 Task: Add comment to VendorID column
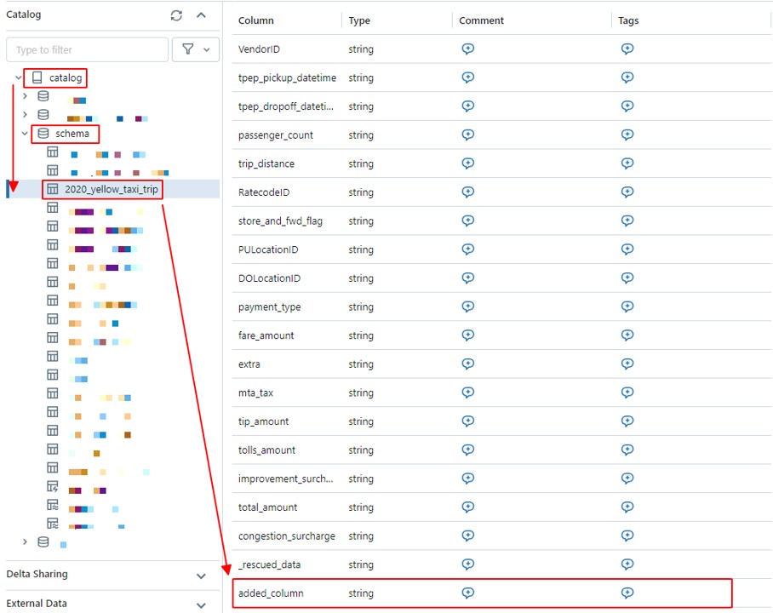pos(467,49)
